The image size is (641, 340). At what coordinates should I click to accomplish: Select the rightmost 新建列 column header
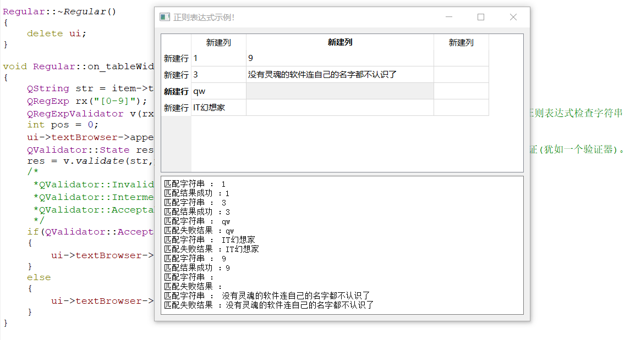pos(461,42)
